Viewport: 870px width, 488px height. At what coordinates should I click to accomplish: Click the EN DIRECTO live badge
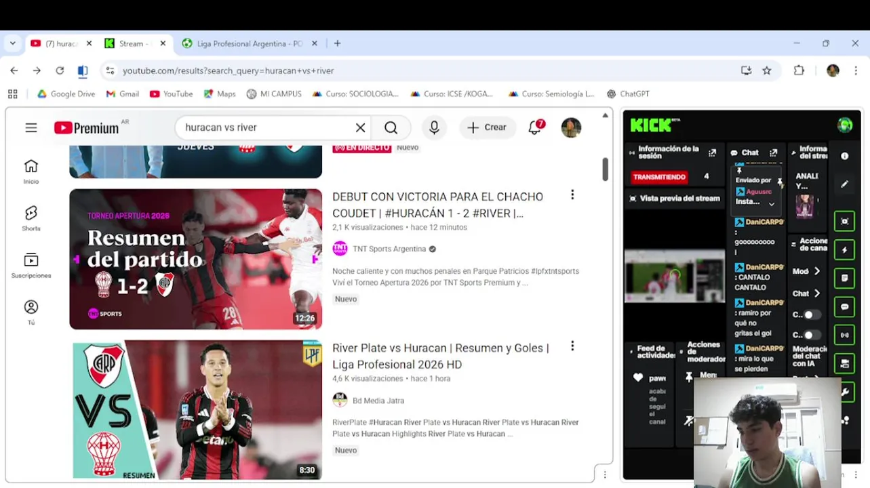(362, 147)
